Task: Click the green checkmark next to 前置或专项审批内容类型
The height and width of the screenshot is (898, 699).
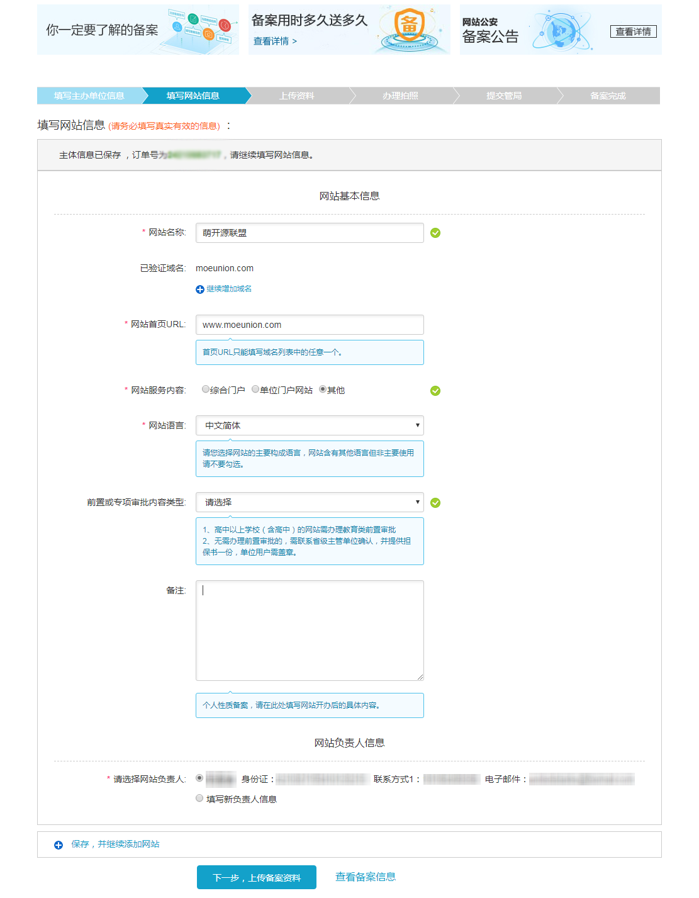Action: pos(435,503)
